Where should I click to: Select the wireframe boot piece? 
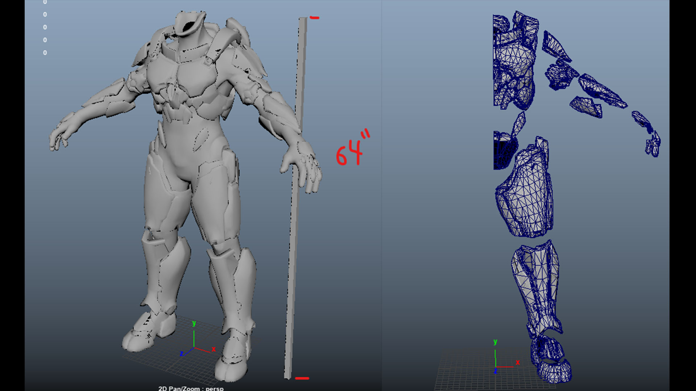click(x=551, y=358)
